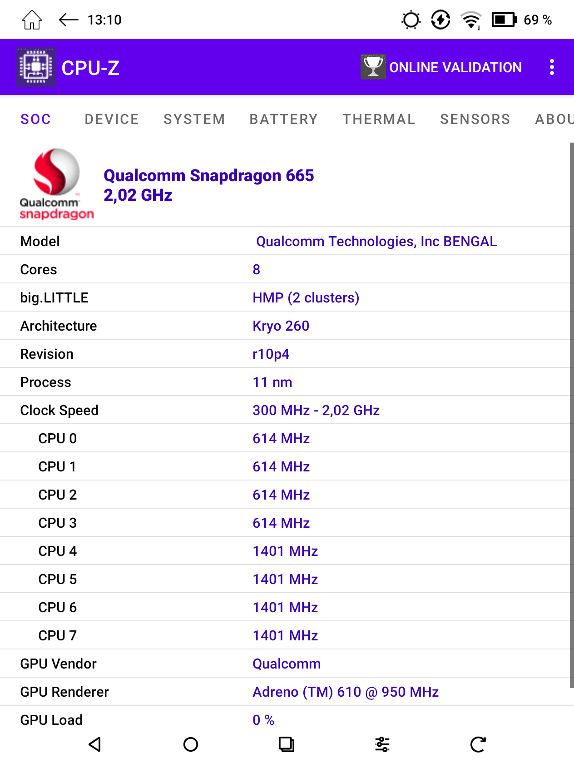Image resolution: width=574 pixels, height=763 pixels.
Task: Open the three-dot overflow menu
Action: [552, 67]
